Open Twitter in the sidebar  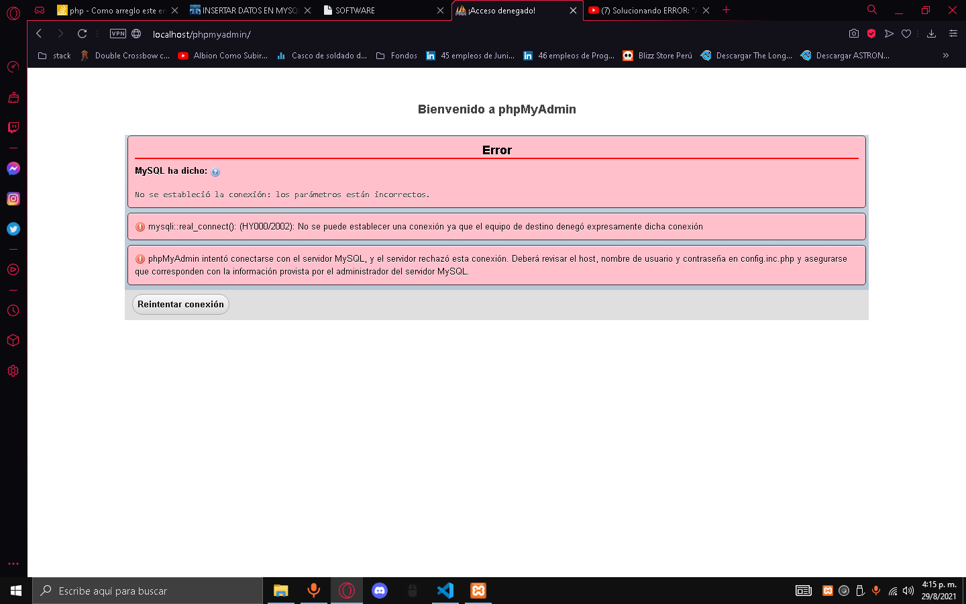coord(13,229)
